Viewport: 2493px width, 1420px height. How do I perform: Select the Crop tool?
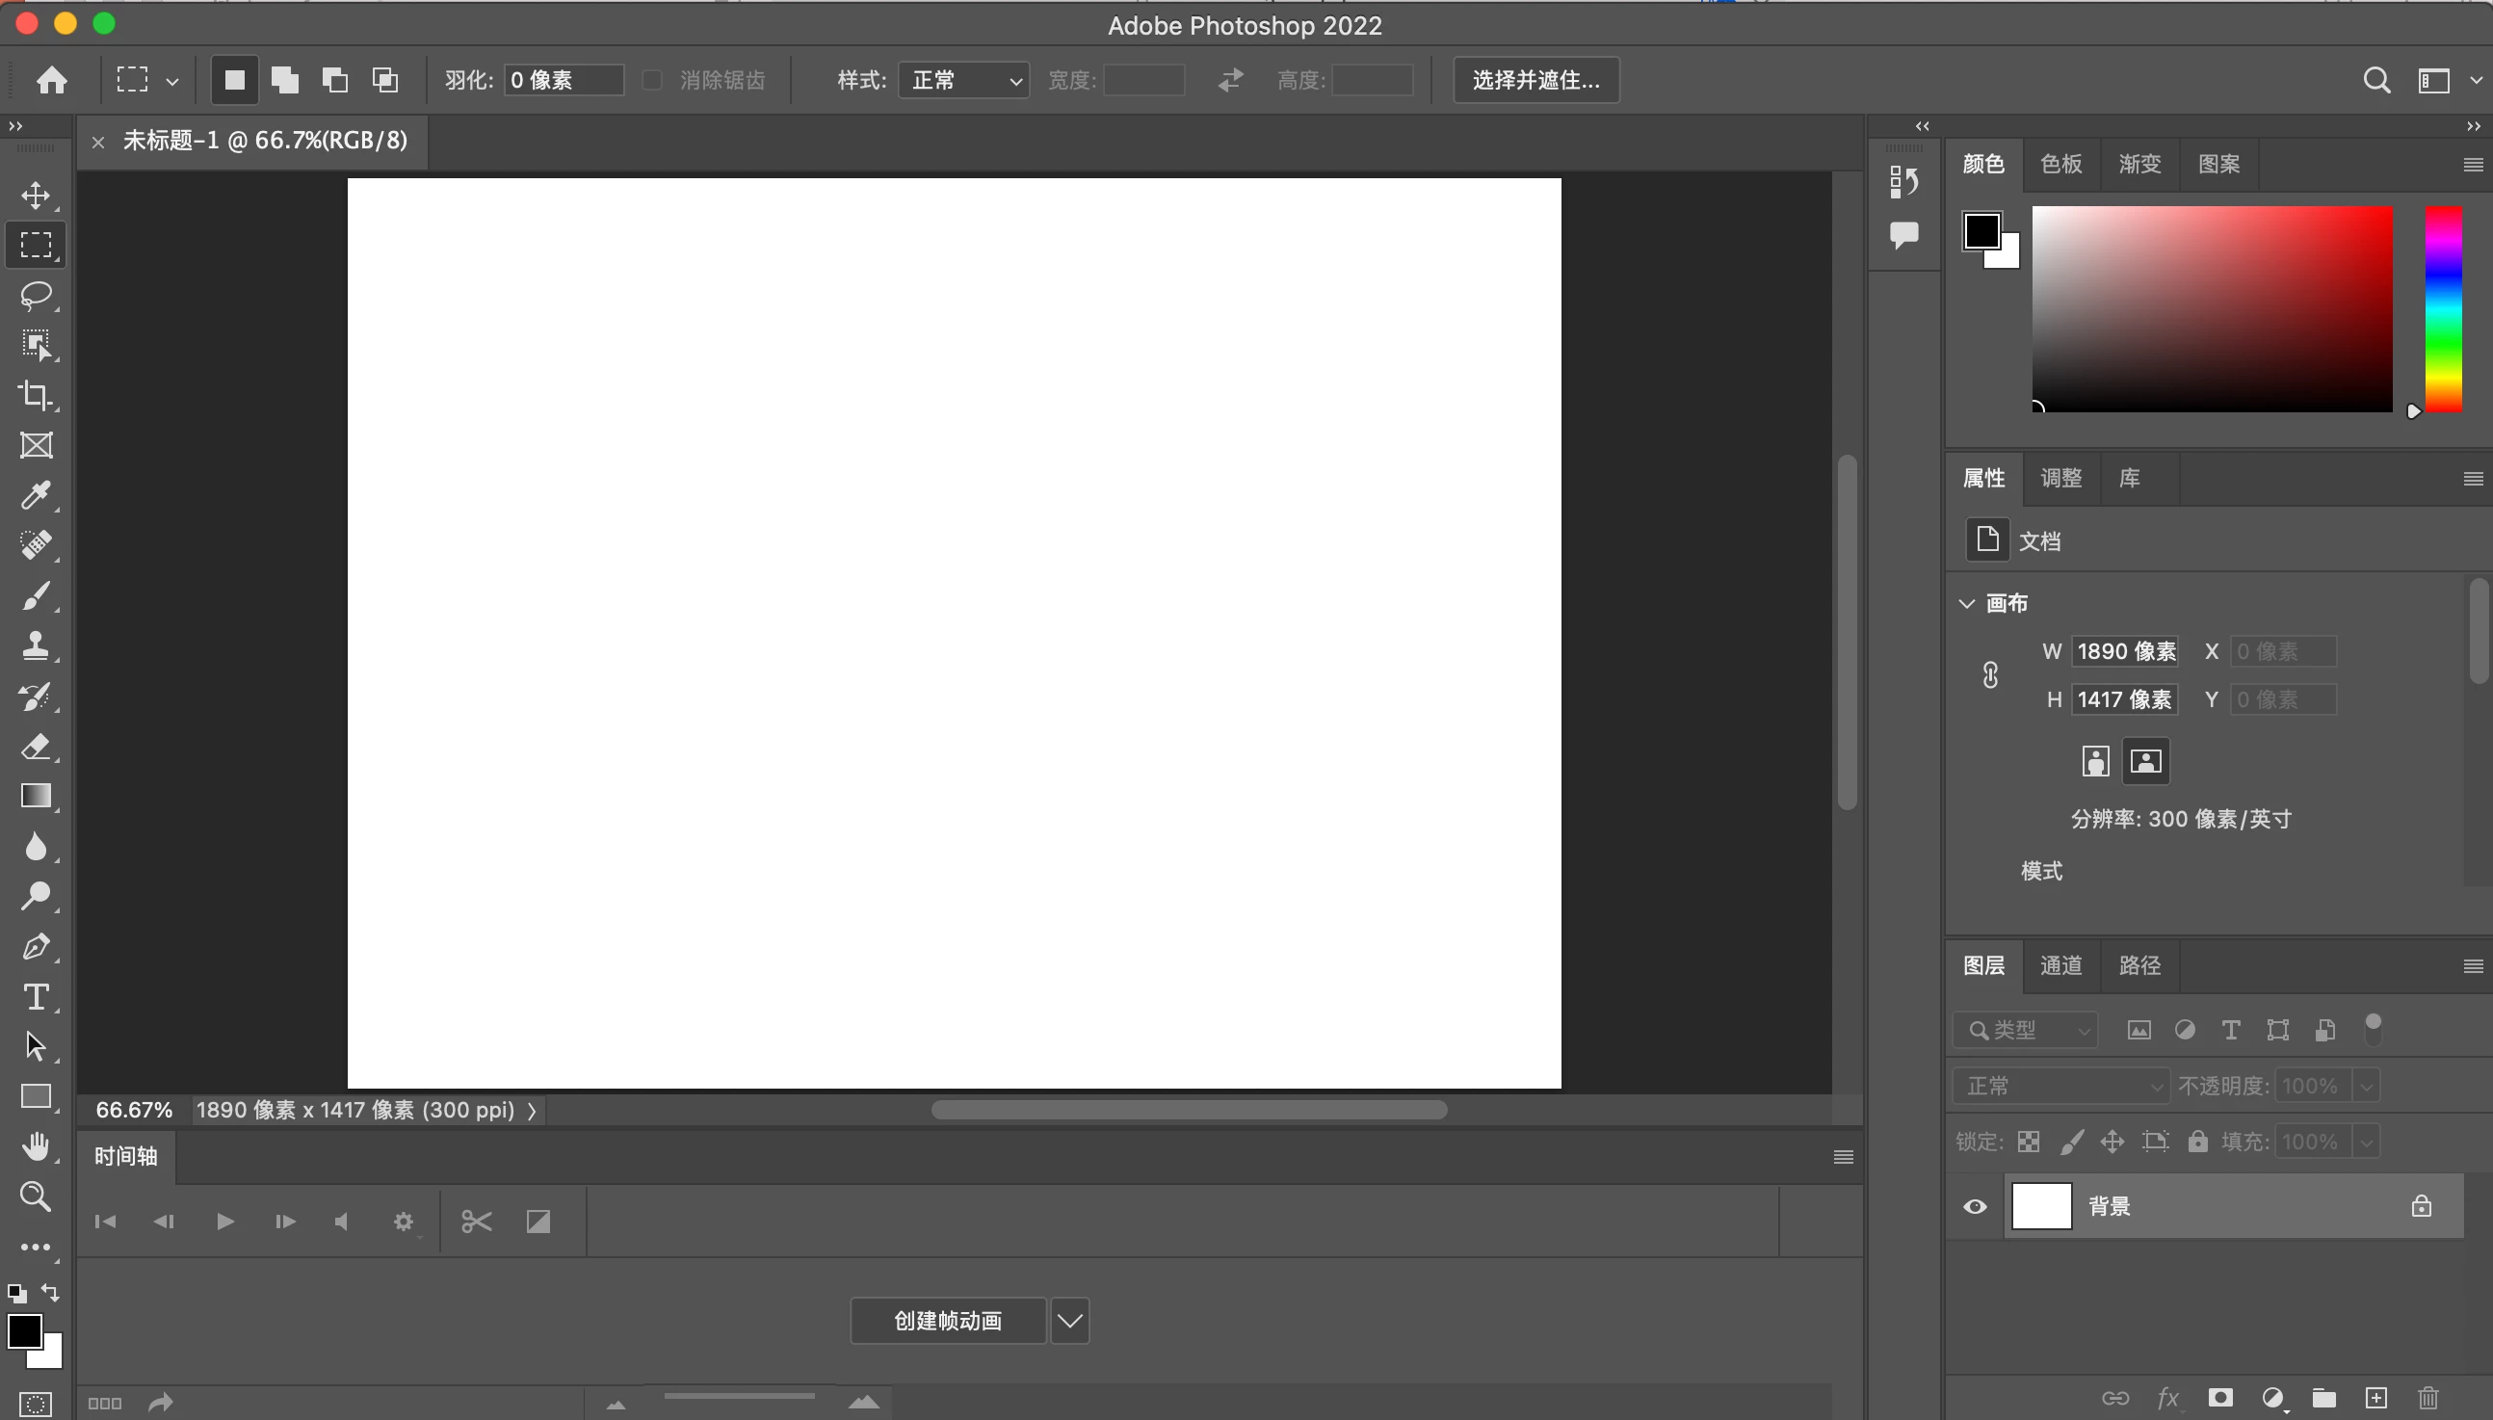(36, 395)
